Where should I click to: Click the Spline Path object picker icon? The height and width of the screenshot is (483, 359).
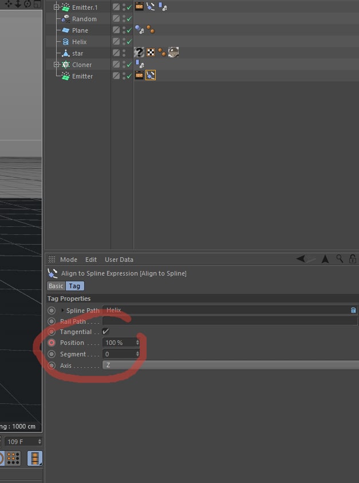tap(353, 310)
